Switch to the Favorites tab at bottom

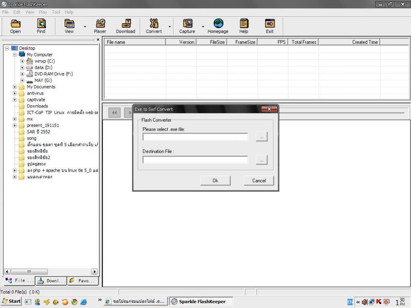(83, 280)
